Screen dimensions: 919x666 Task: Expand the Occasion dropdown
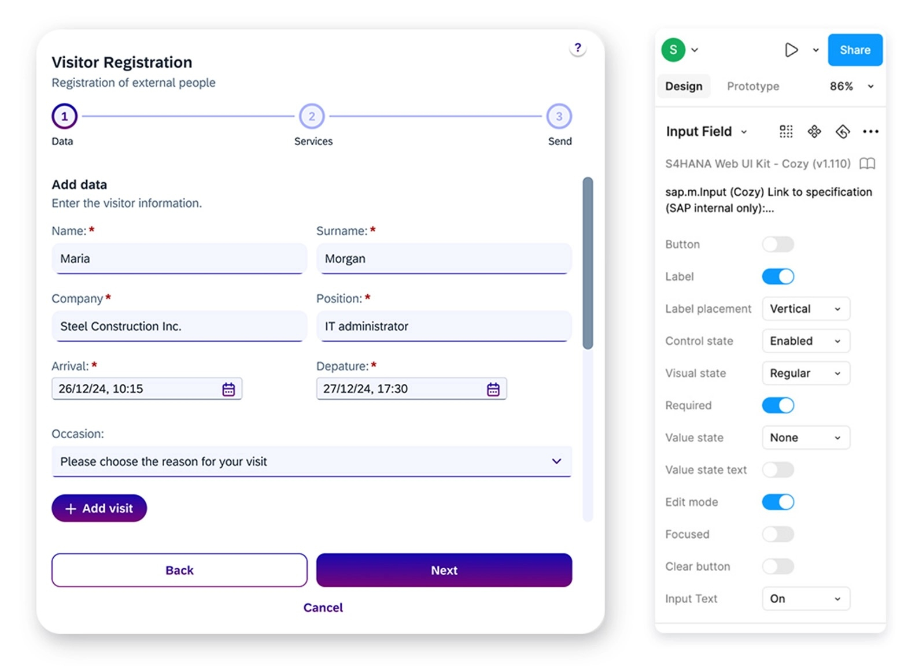pyautogui.click(x=556, y=461)
